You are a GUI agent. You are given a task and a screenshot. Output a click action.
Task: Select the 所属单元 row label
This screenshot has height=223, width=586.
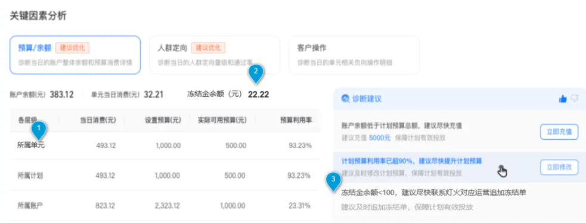click(30, 146)
